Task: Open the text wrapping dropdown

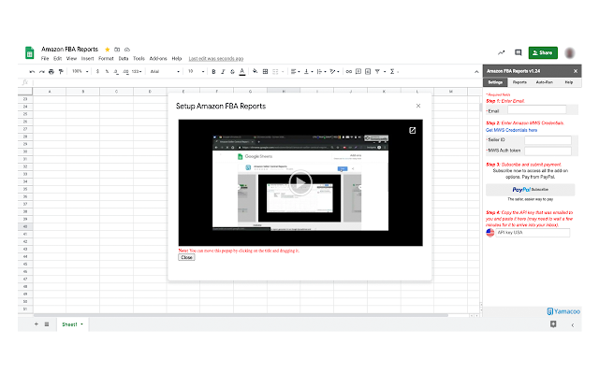Action: [321, 71]
